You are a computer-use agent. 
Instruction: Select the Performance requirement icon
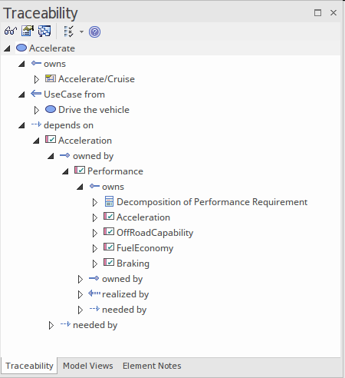(80, 171)
